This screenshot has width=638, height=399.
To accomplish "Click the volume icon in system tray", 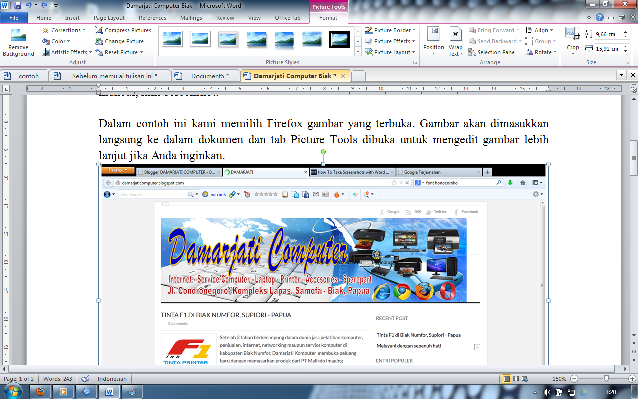I will click(547, 392).
